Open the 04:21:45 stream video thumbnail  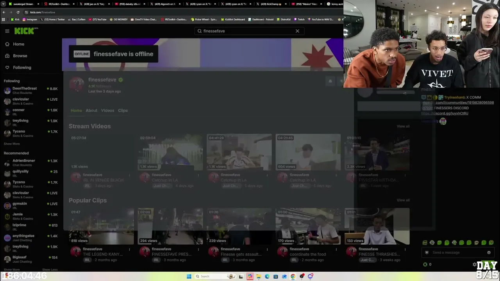point(308,152)
